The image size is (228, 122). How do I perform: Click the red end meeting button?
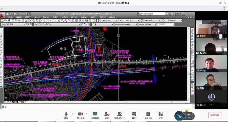[x=215, y=115]
